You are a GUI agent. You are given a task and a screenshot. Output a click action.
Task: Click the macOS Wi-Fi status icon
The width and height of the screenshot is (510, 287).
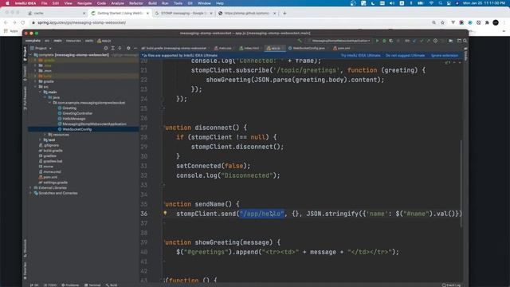[431, 3]
